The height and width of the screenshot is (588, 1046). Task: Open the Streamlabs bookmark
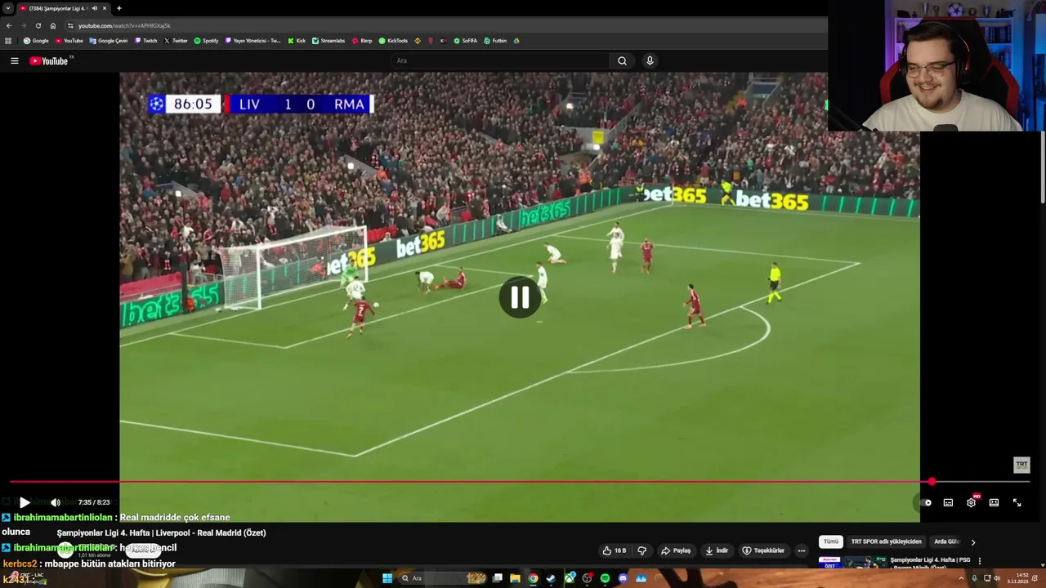click(329, 41)
